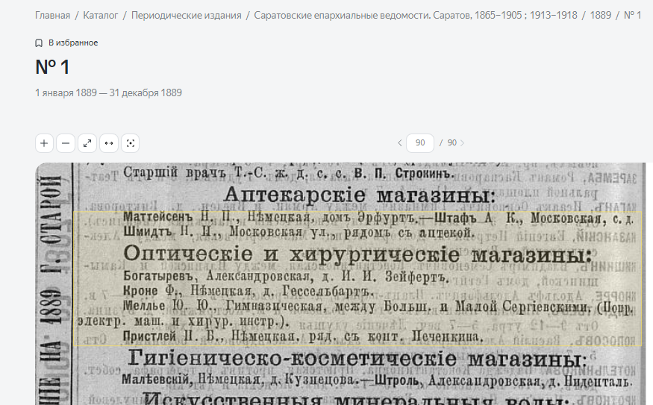The height and width of the screenshot is (405, 653).
Task: Click the Малѣевскій, Нѣмецкая line
Action: tap(377, 380)
